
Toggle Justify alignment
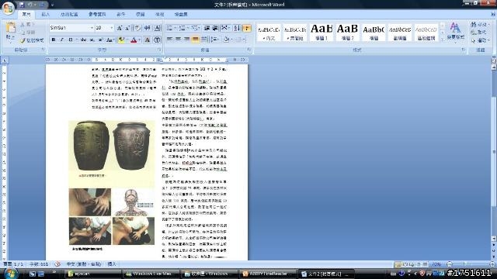click(x=196, y=40)
